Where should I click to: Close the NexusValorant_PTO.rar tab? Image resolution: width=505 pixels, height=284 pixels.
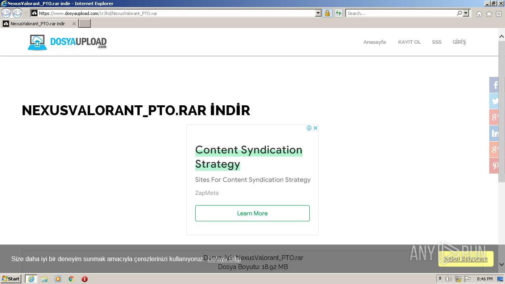pos(74,24)
